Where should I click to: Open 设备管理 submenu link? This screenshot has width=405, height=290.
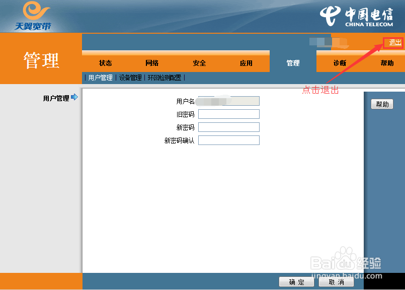[x=130, y=78]
